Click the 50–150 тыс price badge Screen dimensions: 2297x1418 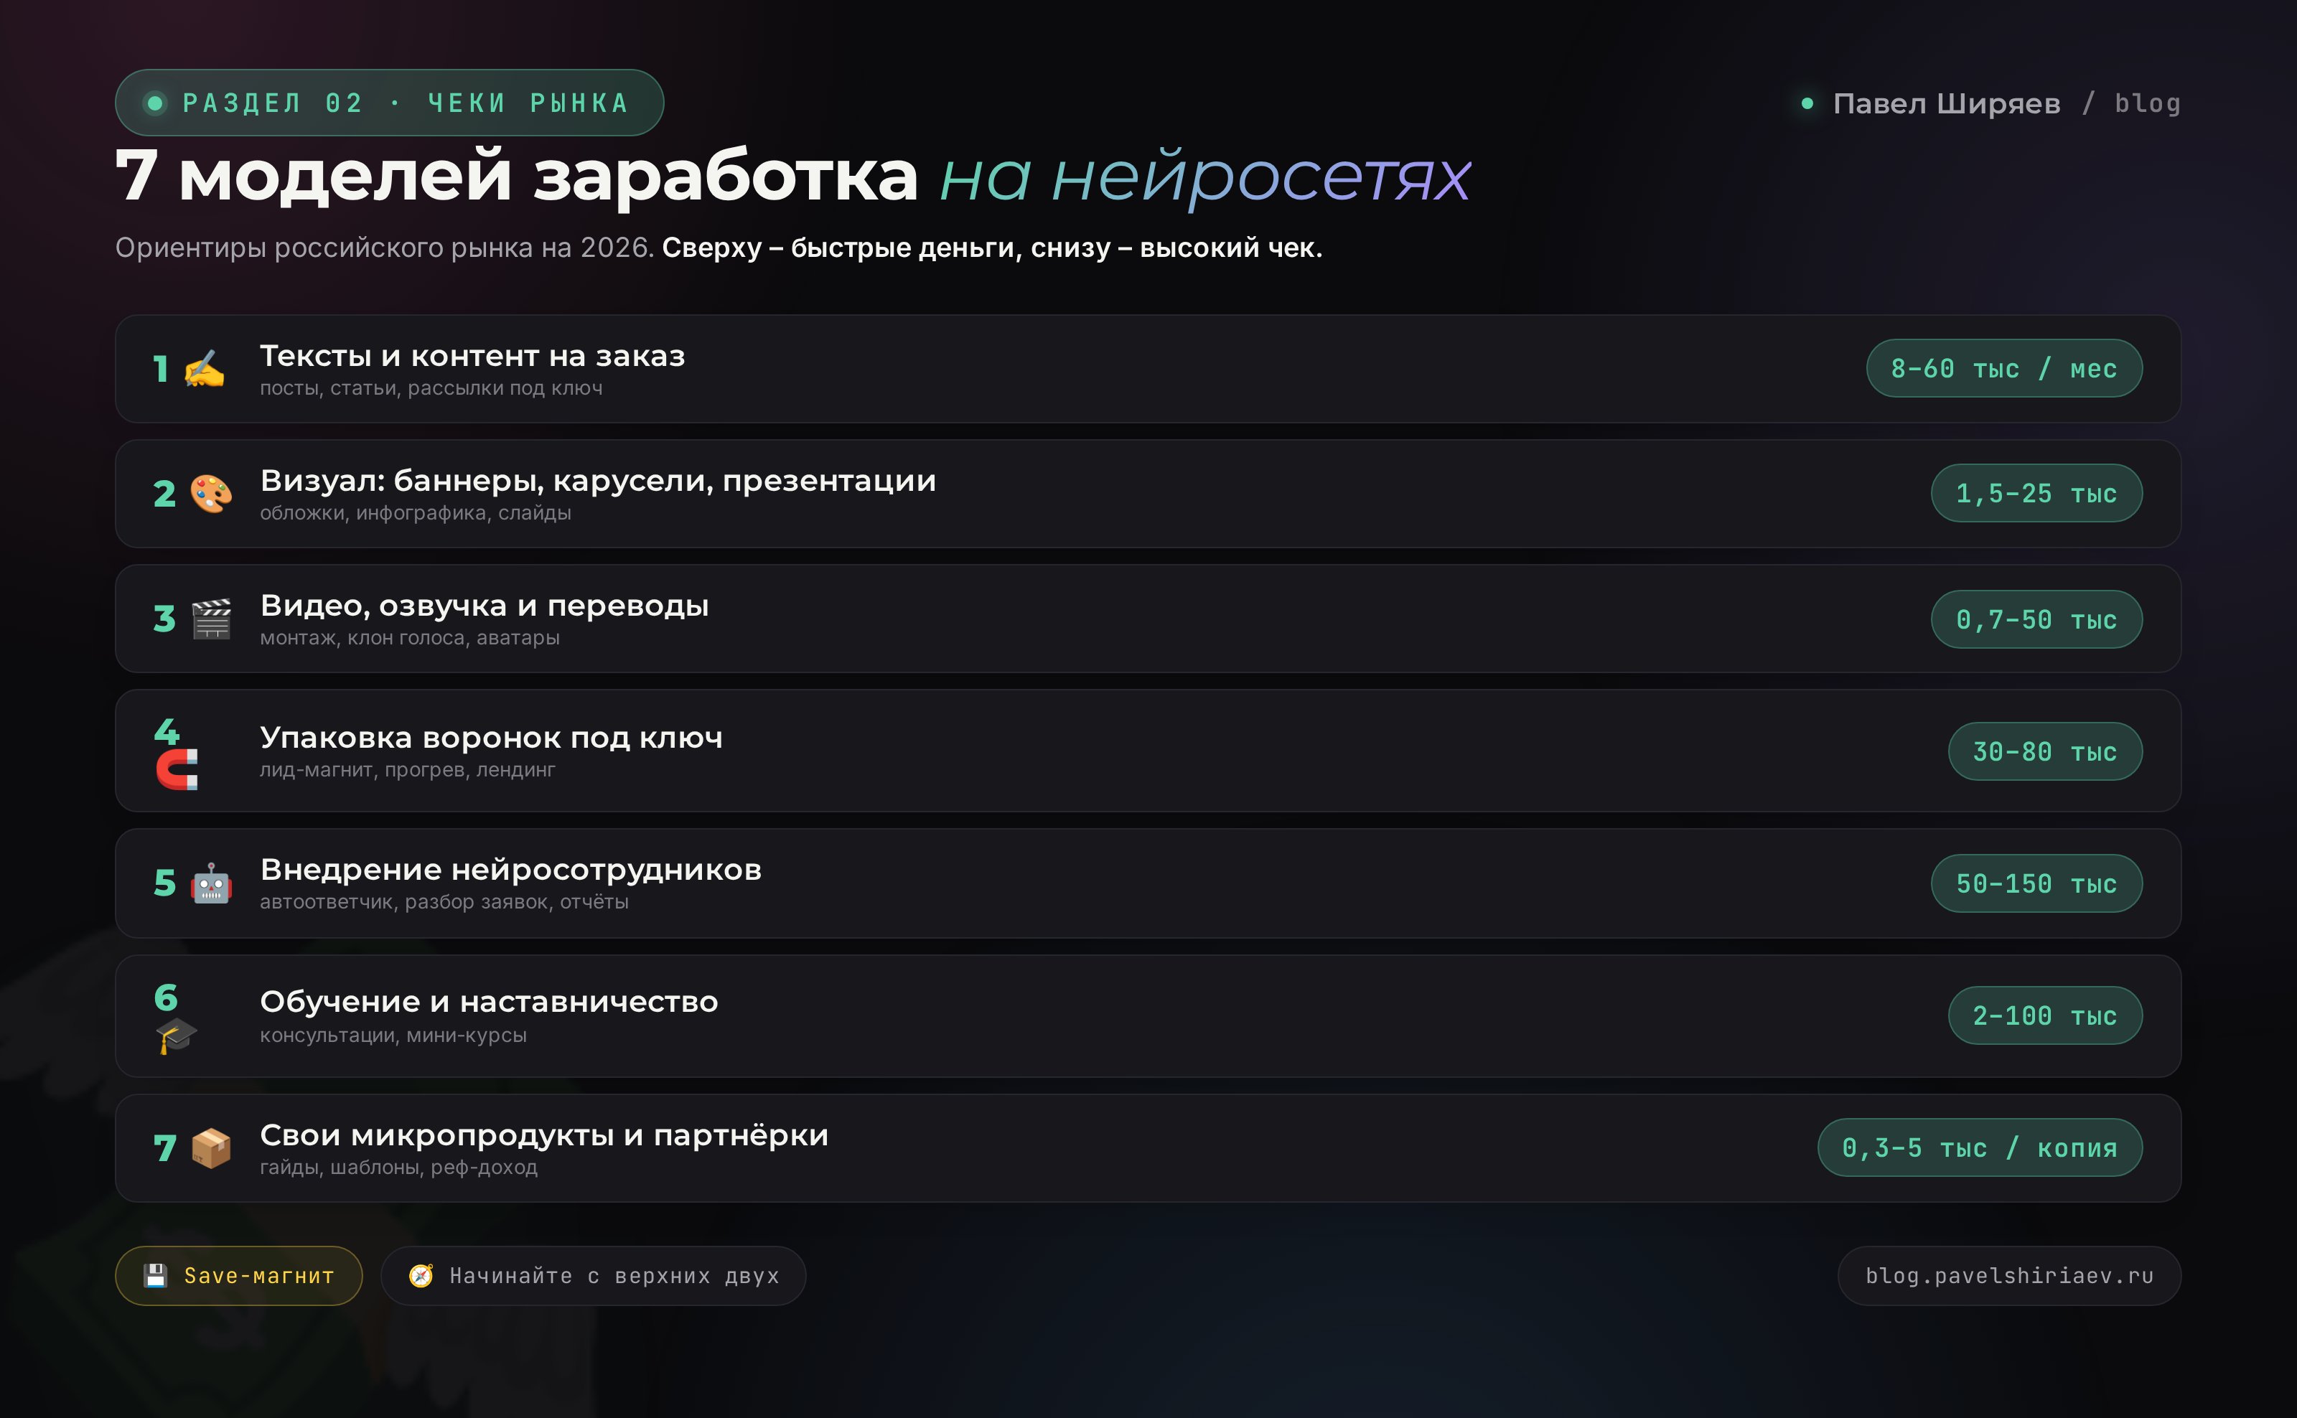tap(2036, 883)
